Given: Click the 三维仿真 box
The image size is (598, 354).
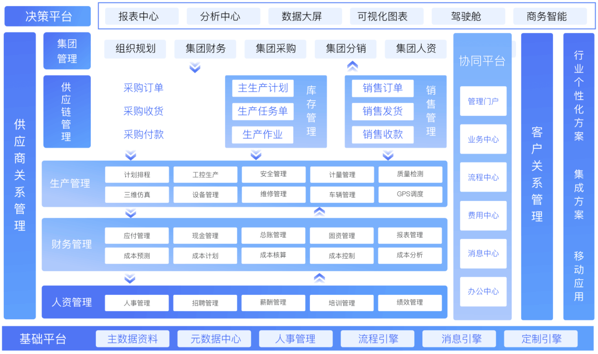Looking at the screenshot, I should point(137,195).
